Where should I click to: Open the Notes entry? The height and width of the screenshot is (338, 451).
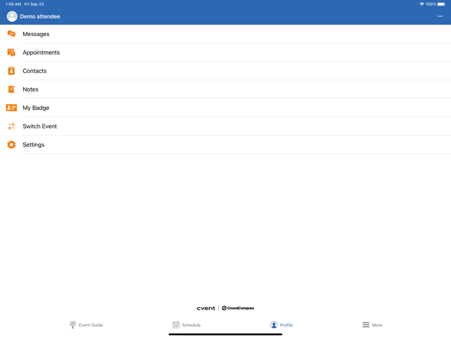(30, 89)
